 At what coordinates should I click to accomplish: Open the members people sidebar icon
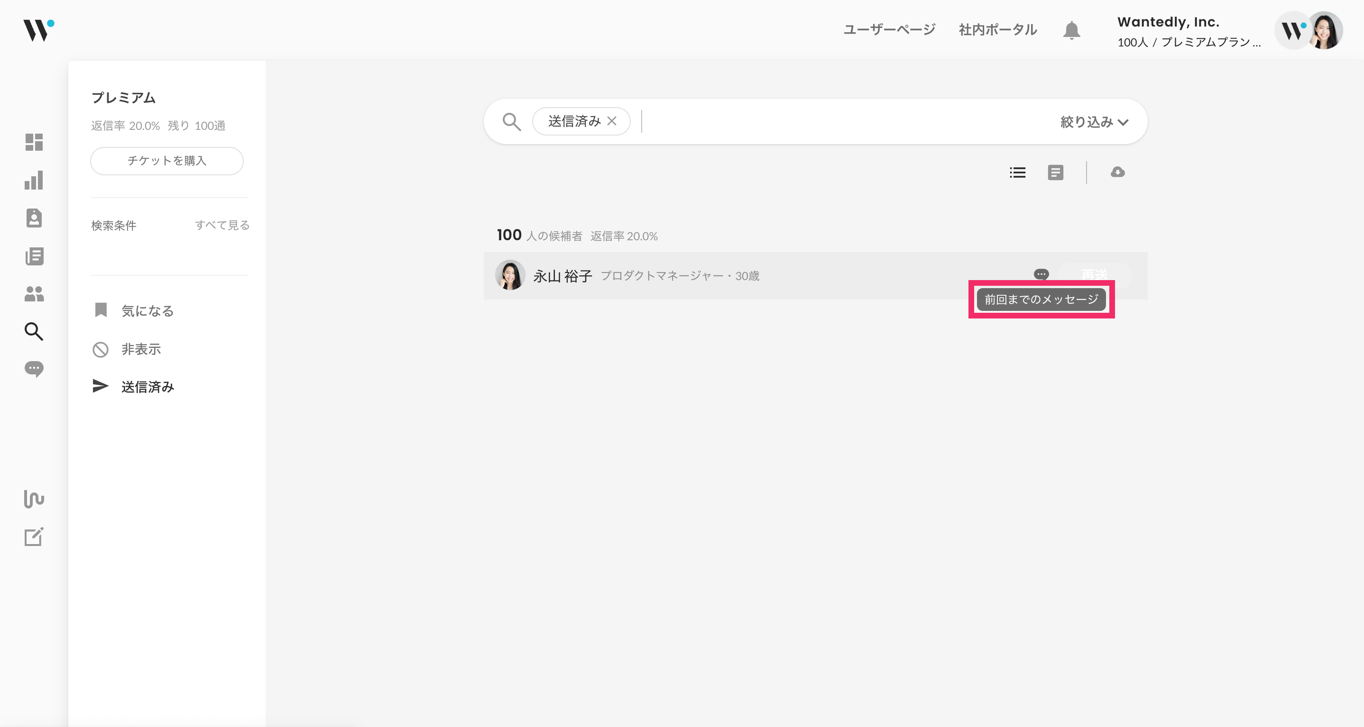pos(34,294)
